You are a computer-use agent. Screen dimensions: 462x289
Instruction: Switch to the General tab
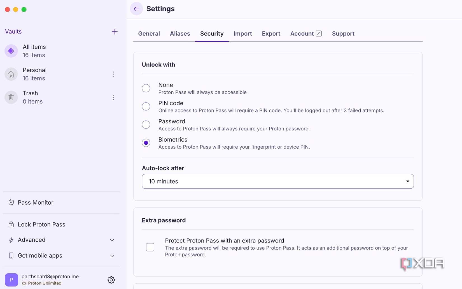(x=149, y=34)
